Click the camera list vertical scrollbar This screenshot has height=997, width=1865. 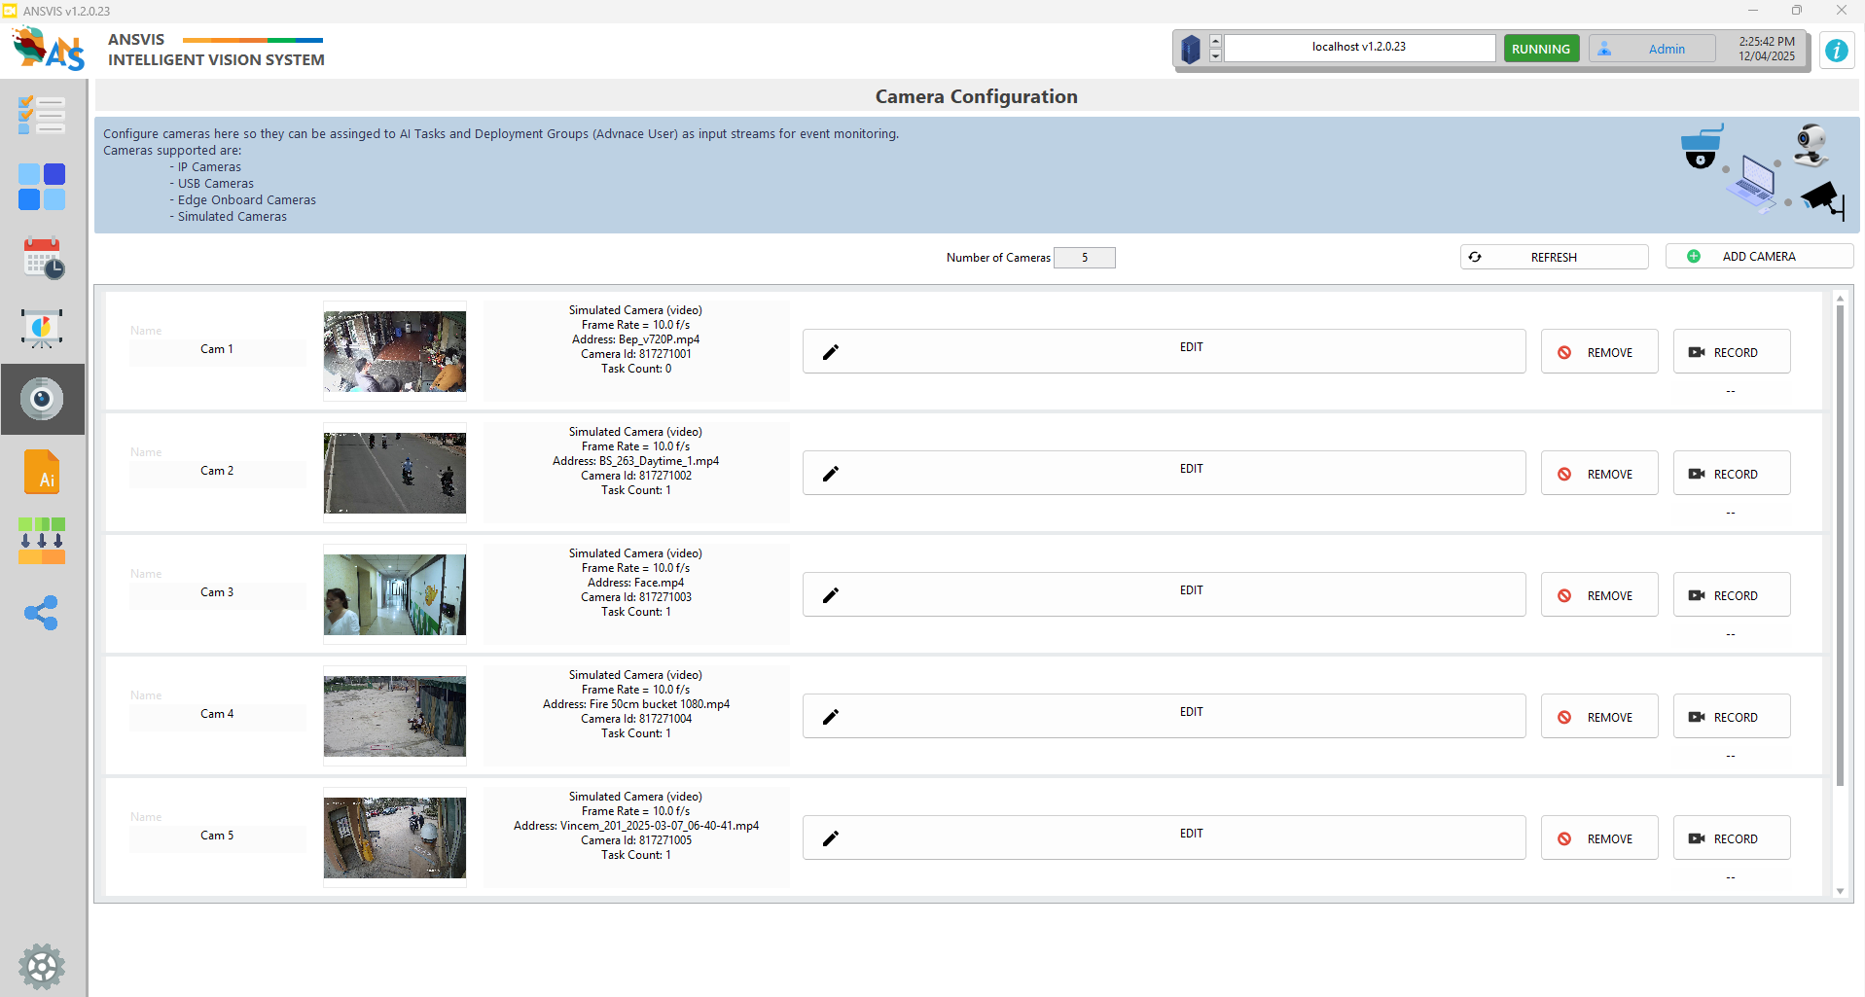[x=1839, y=545]
